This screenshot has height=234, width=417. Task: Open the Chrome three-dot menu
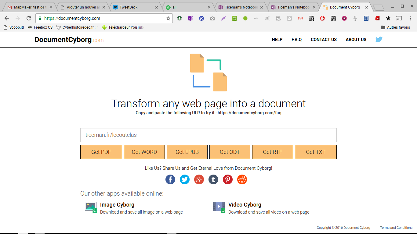(x=411, y=18)
